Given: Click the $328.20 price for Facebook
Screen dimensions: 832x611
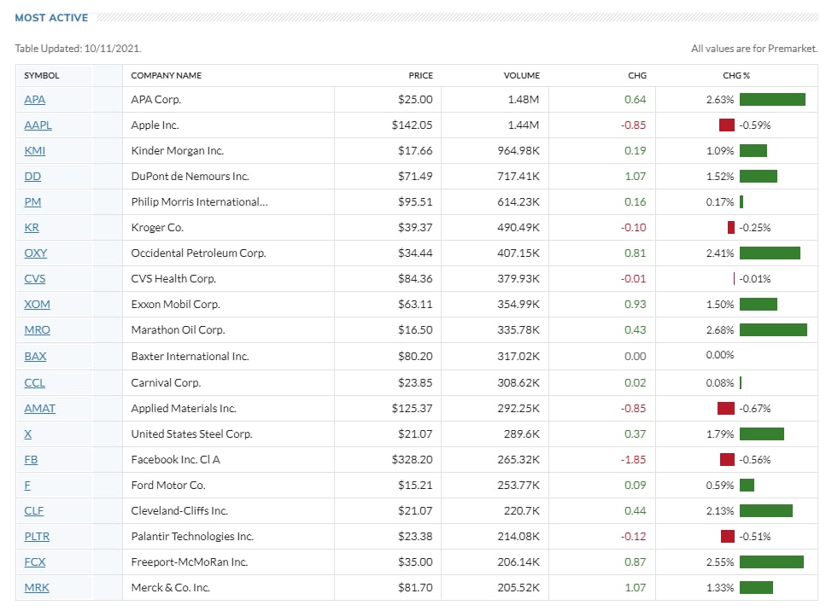Looking at the screenshot, I should pos(413,459).
